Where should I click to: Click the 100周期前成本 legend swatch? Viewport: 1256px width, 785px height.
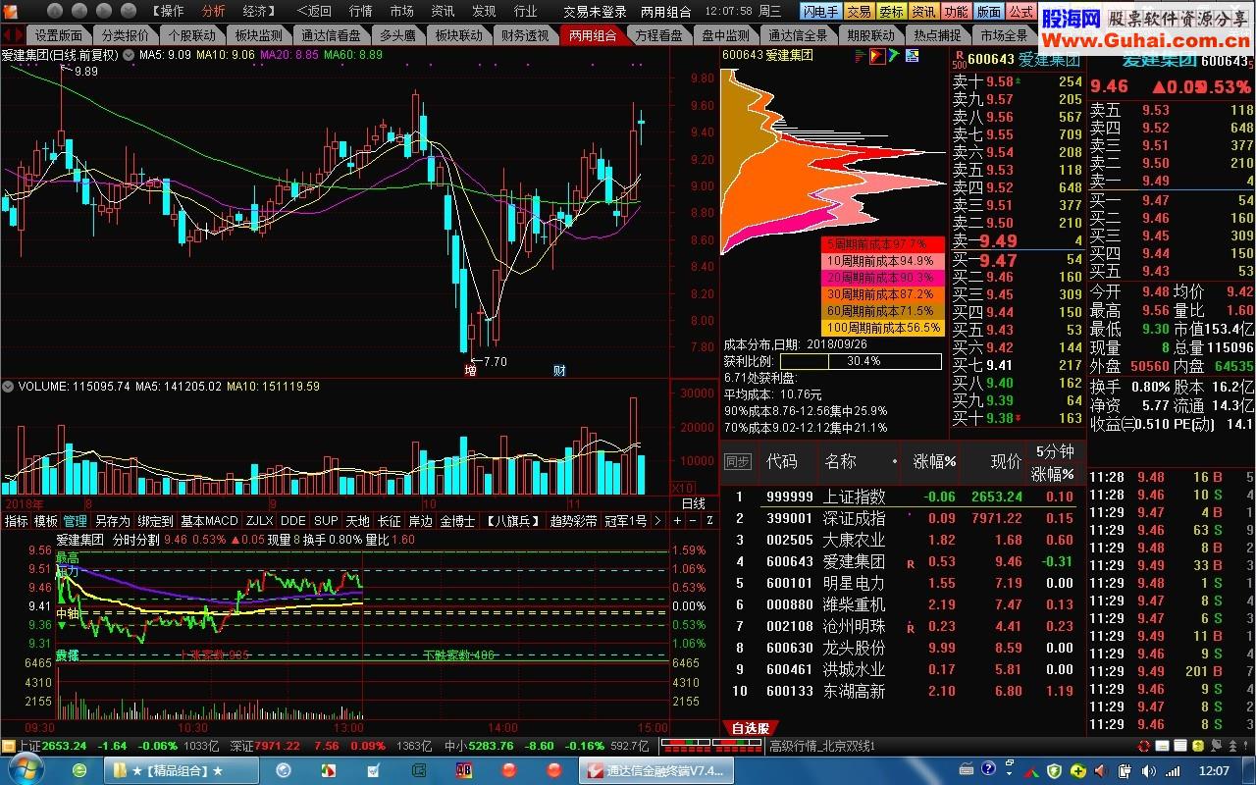[x=883, y=328]
